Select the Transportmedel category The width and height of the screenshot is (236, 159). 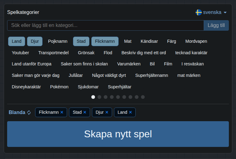pyautogui.click(x=53, y=53)
